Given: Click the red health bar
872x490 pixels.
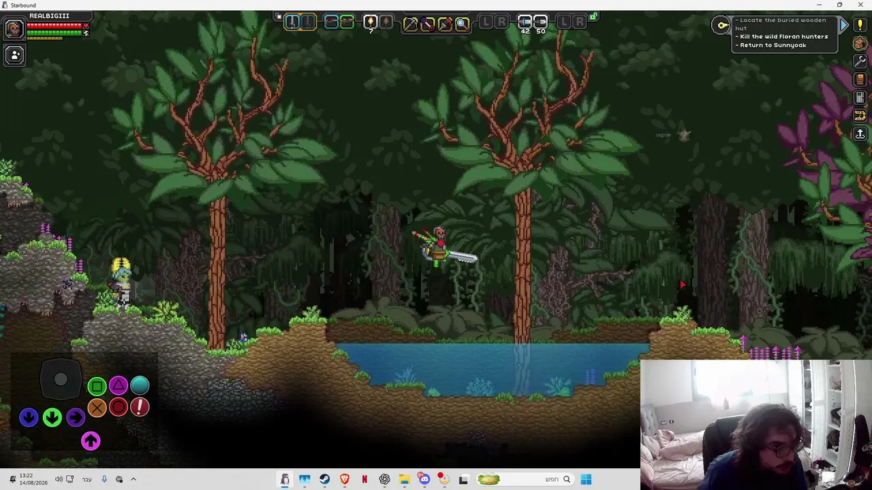Looking at the screenshot, I should 56,26.
